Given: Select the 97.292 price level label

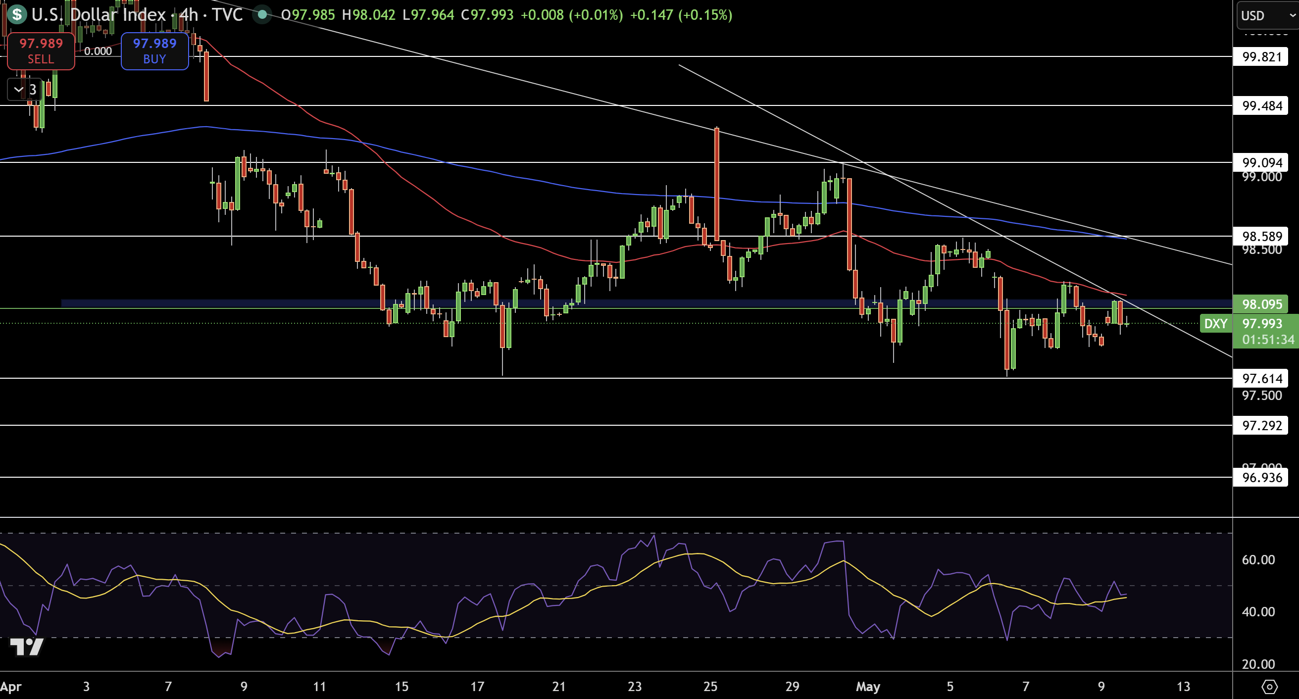Looking at the screenshot, I should point(1260,425).
